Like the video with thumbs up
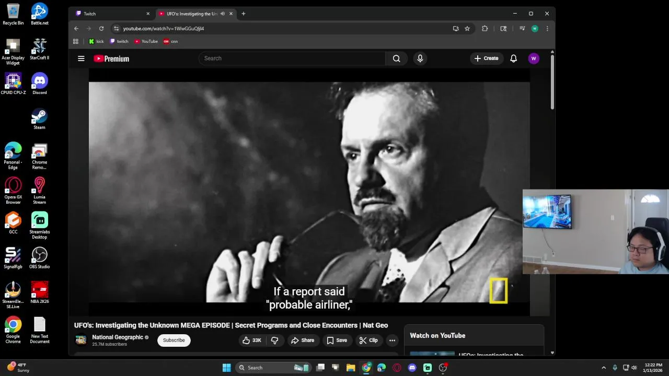This screenshot has width=669, height=376. tap(252, 340)
